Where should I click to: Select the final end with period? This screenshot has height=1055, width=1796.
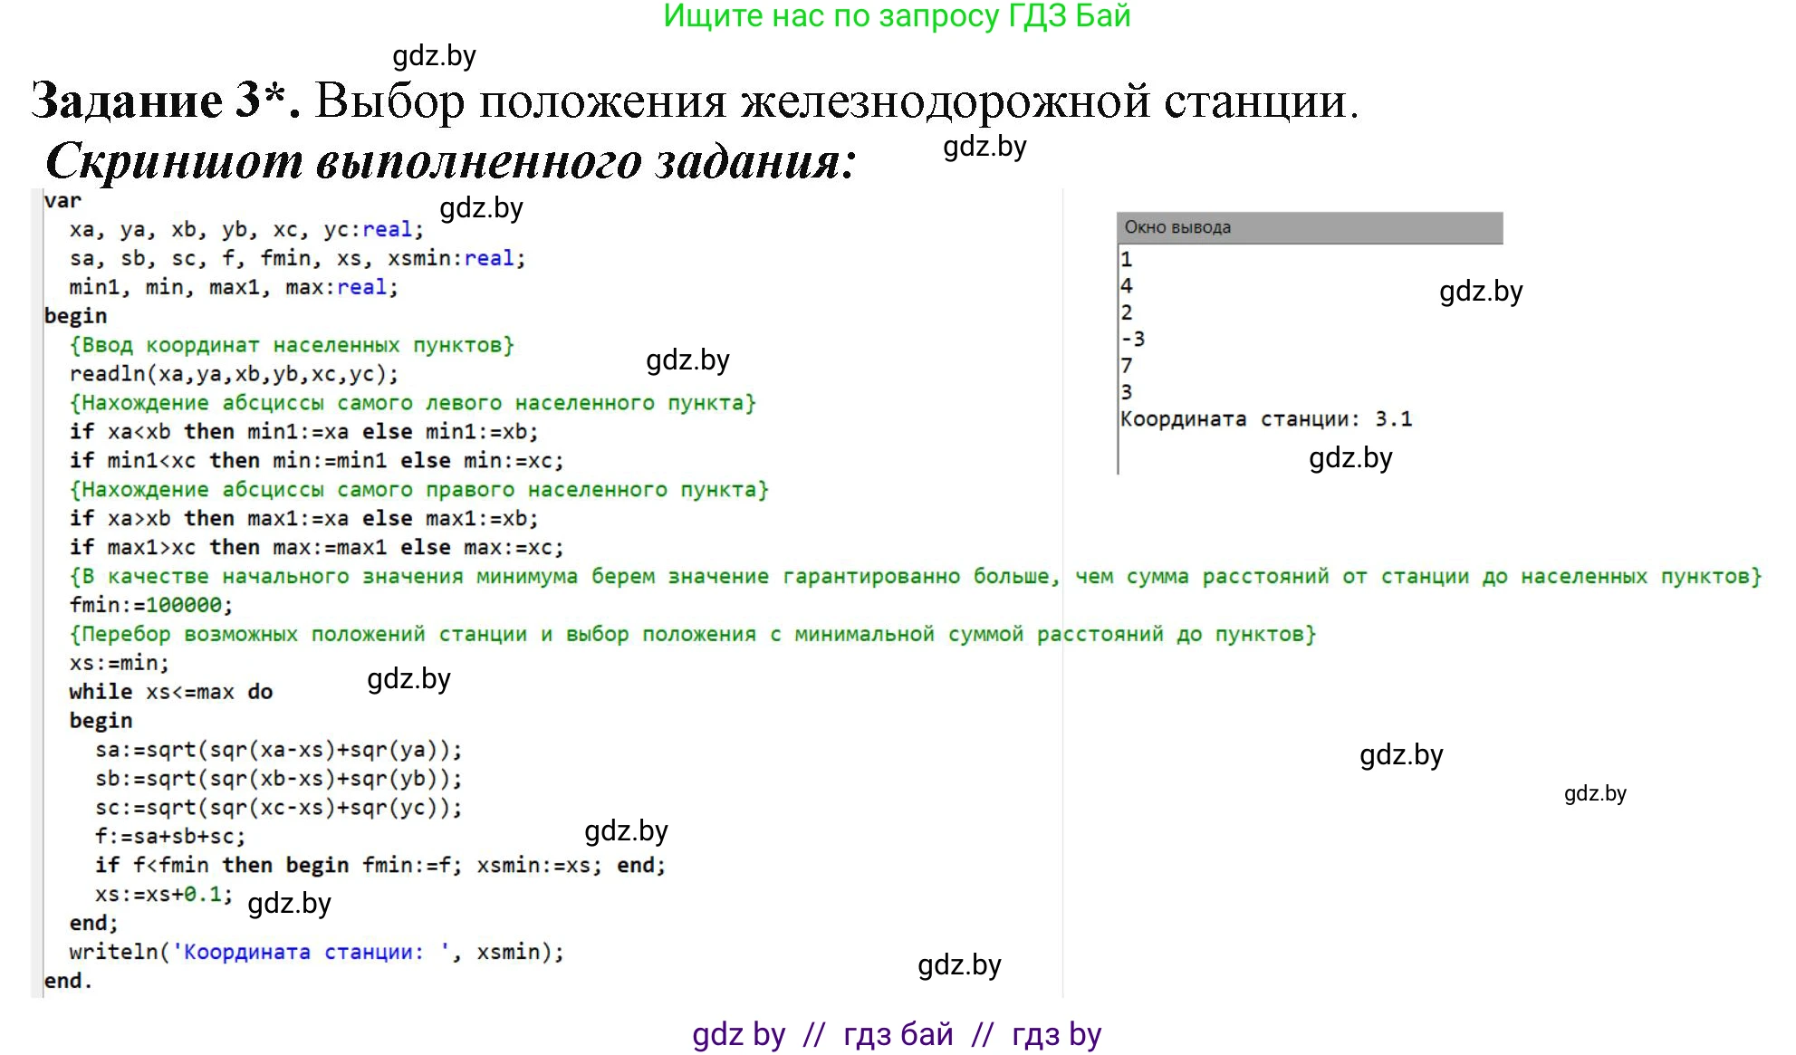coord(67,981)
